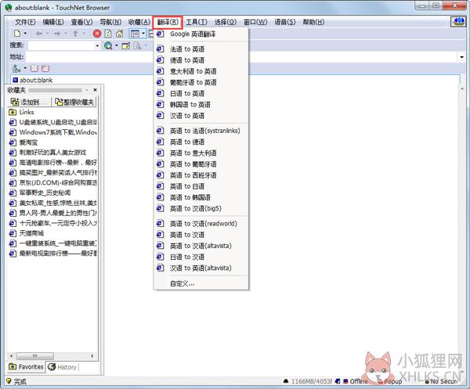470x389 pixels.
Task: Open Forward history dropdown arrow
Action: [65, 34]
